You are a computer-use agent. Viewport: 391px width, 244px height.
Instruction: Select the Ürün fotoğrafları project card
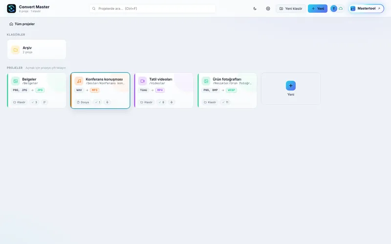[227, 90]
